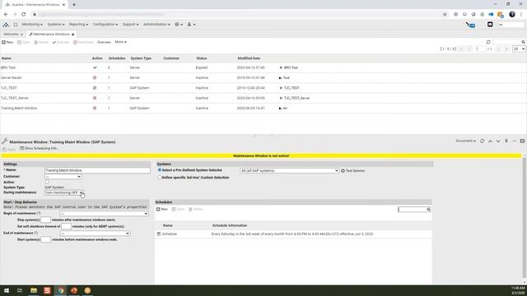This screenshot has width=527, height=296.
Task: Open the system selector dropdown 'All (all SAP systems)'
Action: [289, 170]
